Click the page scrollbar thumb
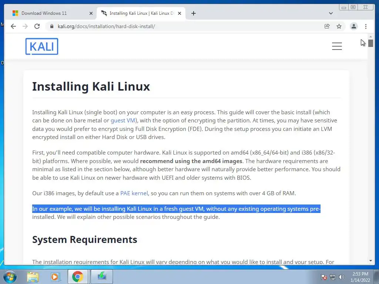 click(370, 43)
